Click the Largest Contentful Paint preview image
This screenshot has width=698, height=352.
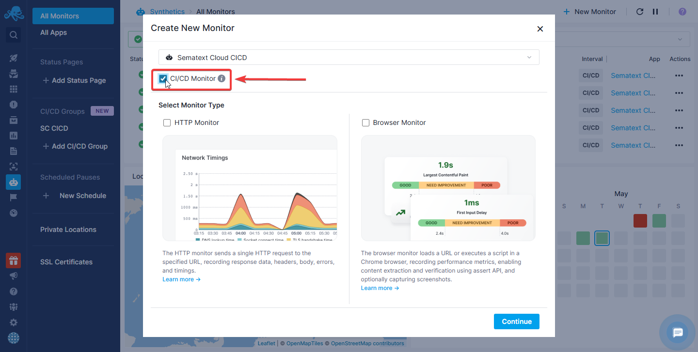point(448,188)
